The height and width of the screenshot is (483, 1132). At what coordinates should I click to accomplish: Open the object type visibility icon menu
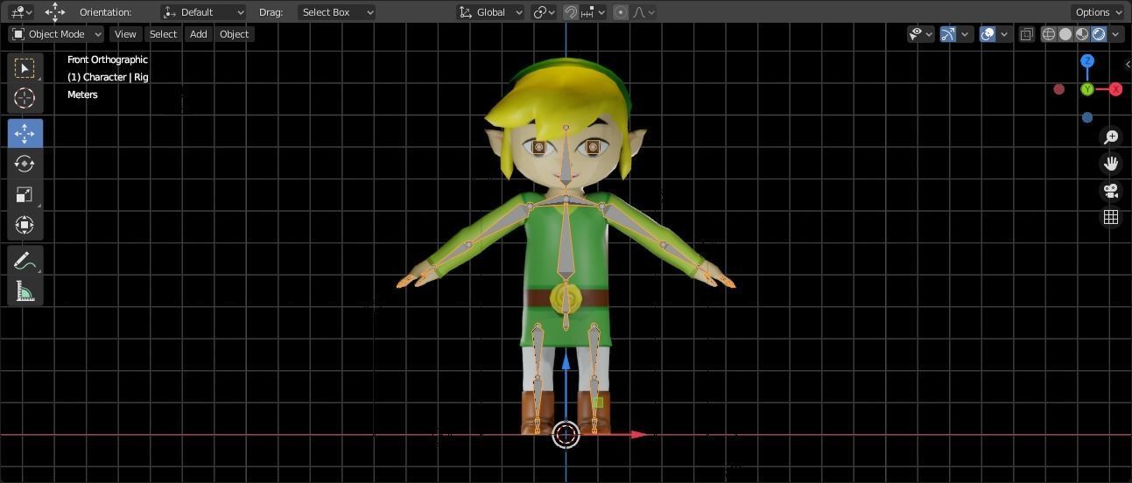pyautogui.click(x=916, y=34)
